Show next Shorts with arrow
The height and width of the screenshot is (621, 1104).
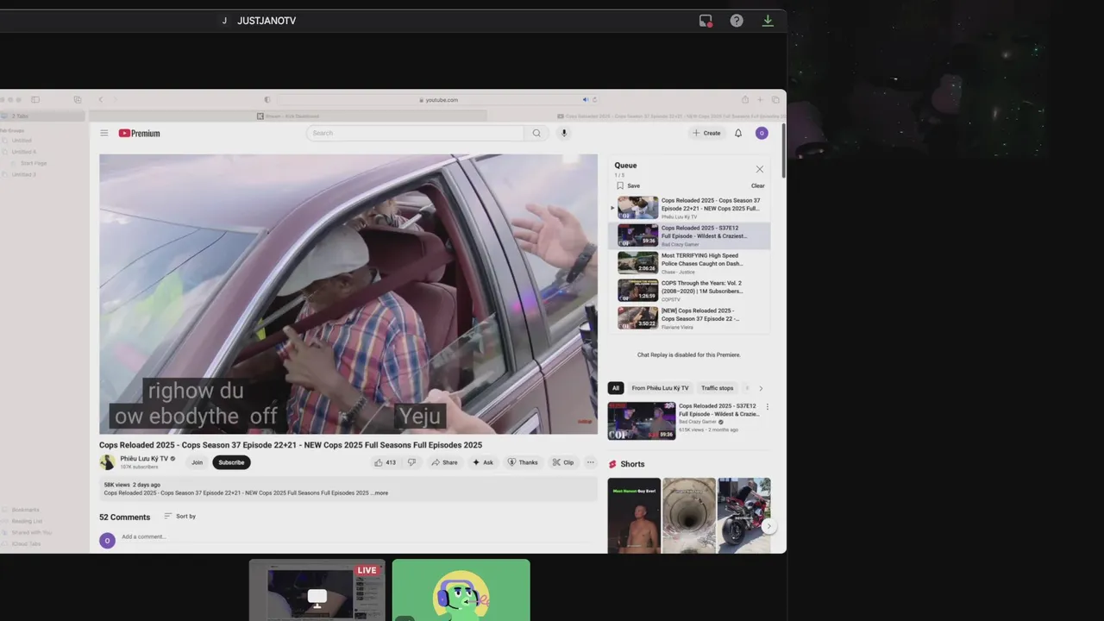(x=768, y=526)
